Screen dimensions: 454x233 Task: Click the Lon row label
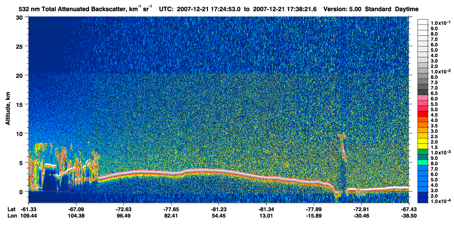pyautogui.click(x=12, y=216)
